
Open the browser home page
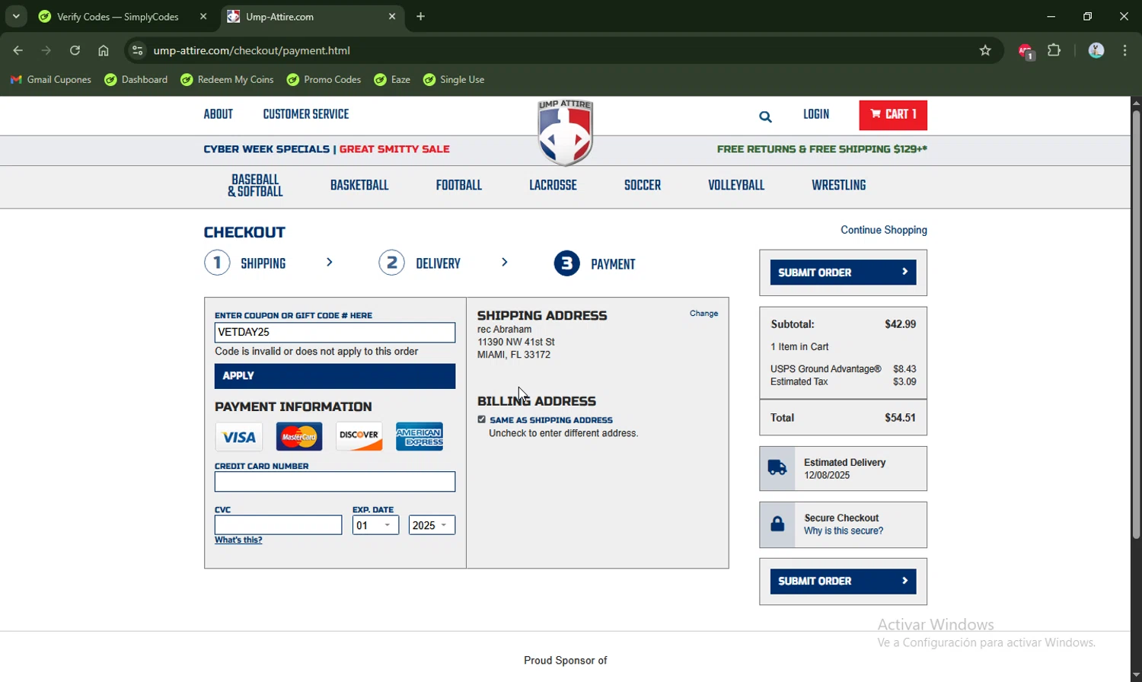click(x=104, y=51)
